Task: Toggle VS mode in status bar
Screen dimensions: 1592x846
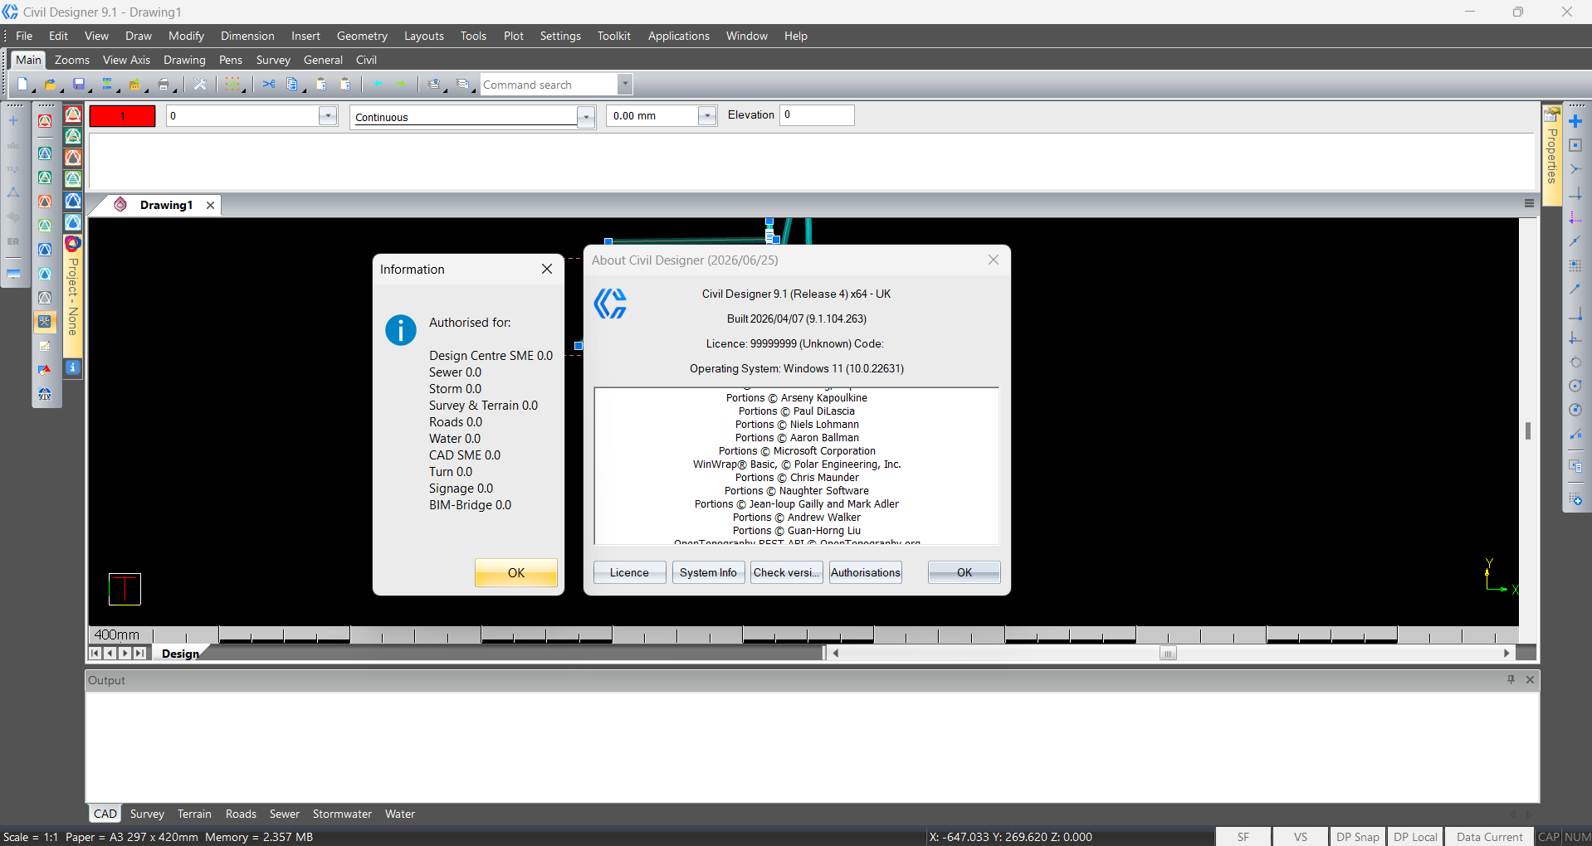Action: tap(1301, 837)
